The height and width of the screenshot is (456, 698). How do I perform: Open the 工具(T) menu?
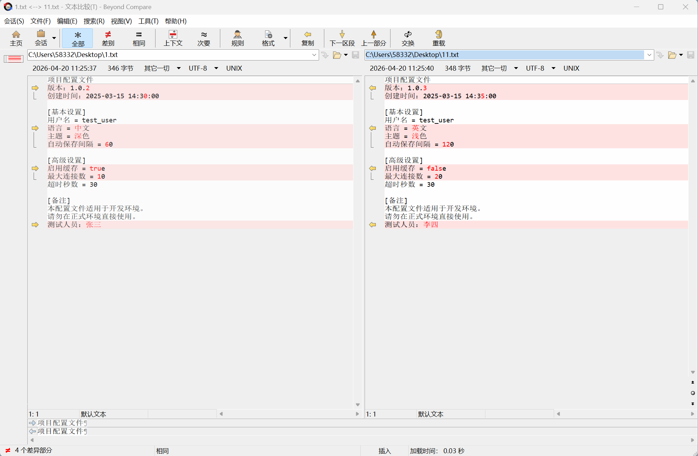pos(148,21)
